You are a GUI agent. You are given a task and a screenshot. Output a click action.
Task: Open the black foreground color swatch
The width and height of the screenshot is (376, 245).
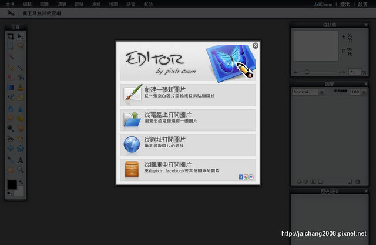pos(12,185)
